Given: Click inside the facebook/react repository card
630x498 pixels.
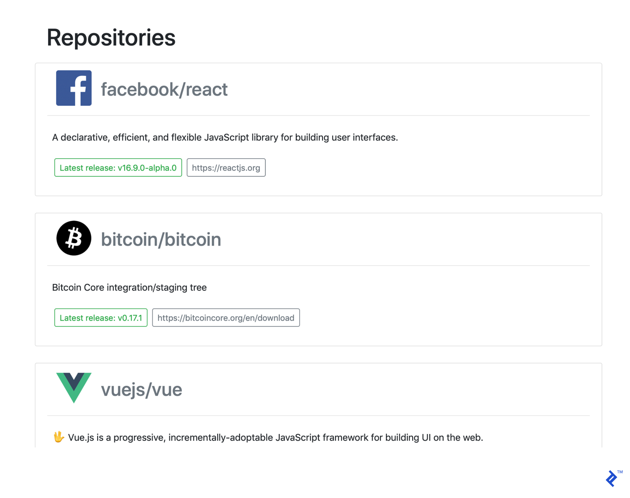Looking at the screenshot, I should point(319,128).
